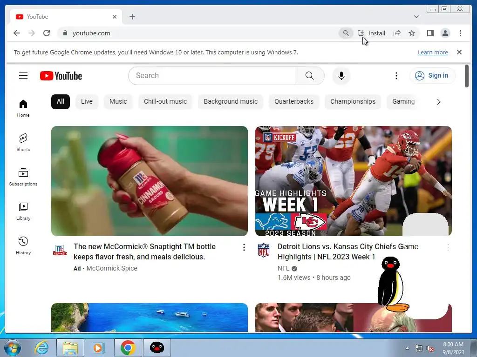Click the browser forward arrow
The width and height of the screenshot is (477, 357).
32,33
